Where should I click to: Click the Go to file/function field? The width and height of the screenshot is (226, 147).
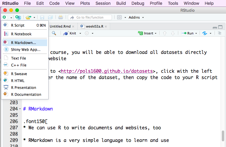(x=90, y=17)
